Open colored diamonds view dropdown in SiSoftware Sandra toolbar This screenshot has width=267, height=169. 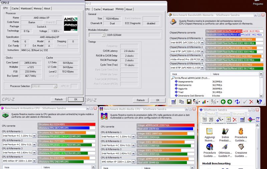click(x=251, y=120)
